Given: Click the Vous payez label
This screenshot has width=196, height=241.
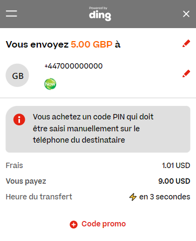Looking at the screenshot, I should (26, 181).
